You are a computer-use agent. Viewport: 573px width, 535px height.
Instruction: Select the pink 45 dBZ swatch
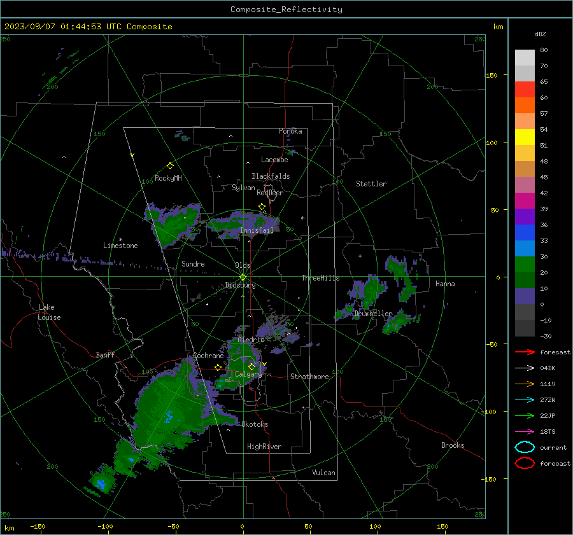point(525,184)
